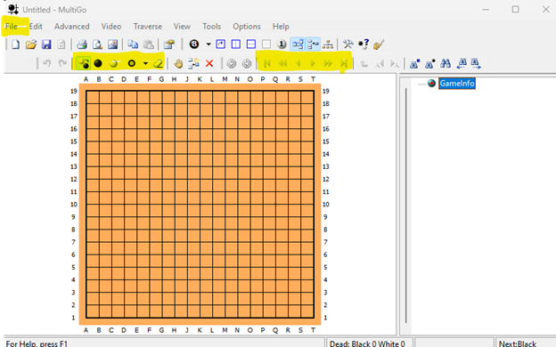
Task: Open the Advanced menu
Action: point(71,27)
